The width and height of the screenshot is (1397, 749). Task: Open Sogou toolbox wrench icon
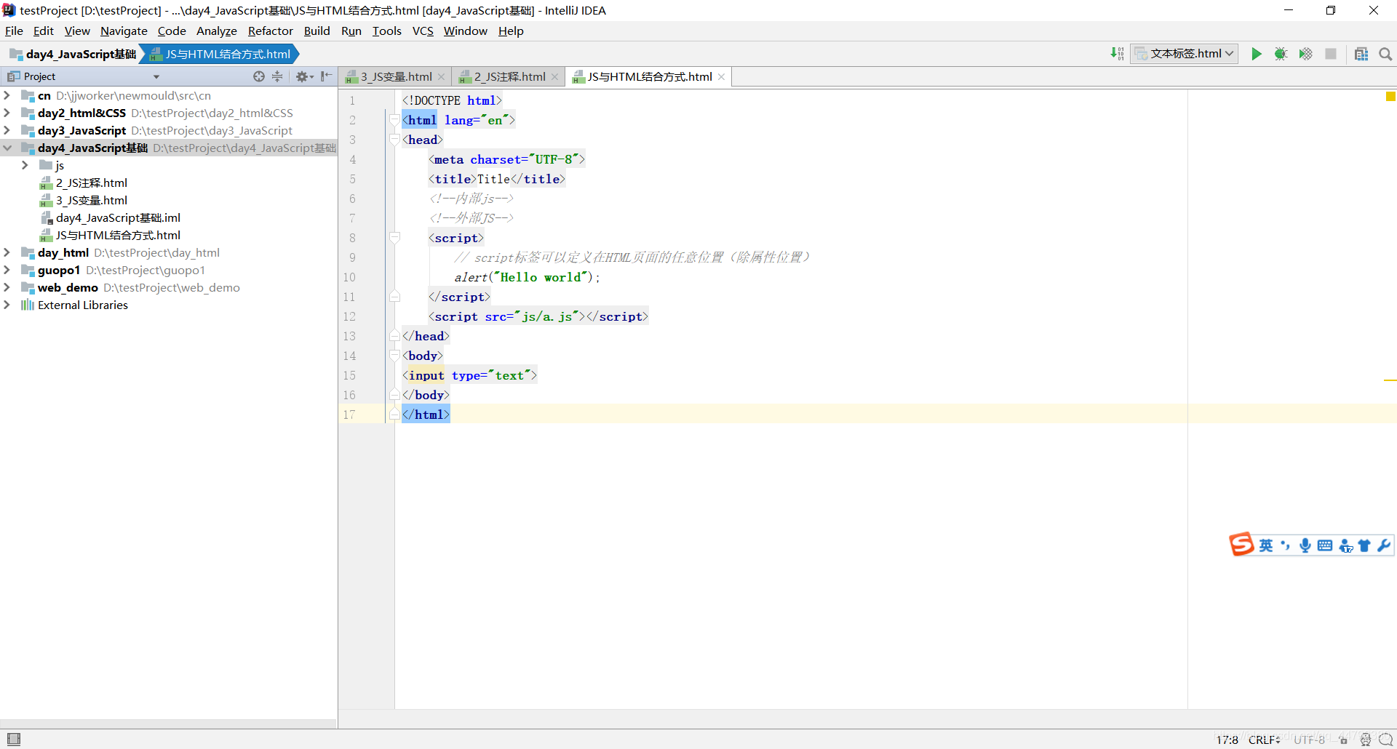(1384, 545)
